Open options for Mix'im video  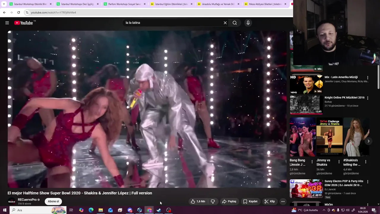coord(368,205)
